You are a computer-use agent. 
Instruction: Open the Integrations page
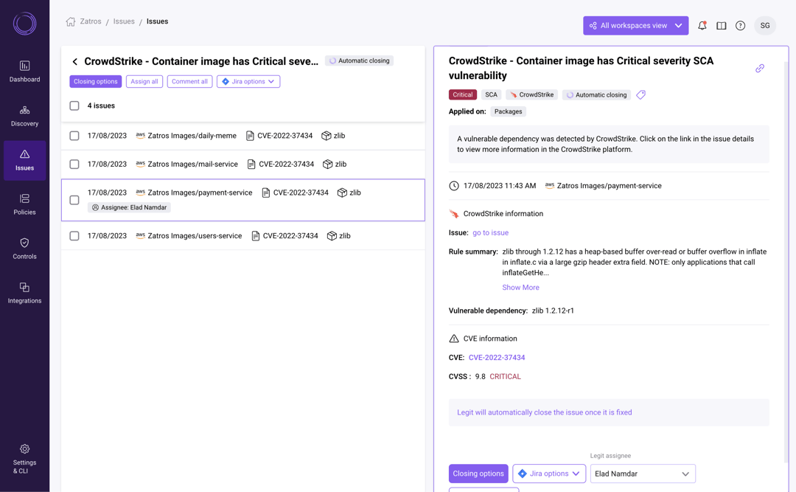[24, 294]
